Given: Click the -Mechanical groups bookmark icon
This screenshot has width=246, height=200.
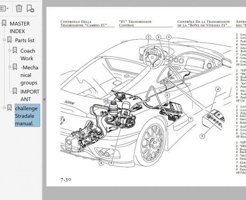Looking at the screenshot, I should point(15,67).
